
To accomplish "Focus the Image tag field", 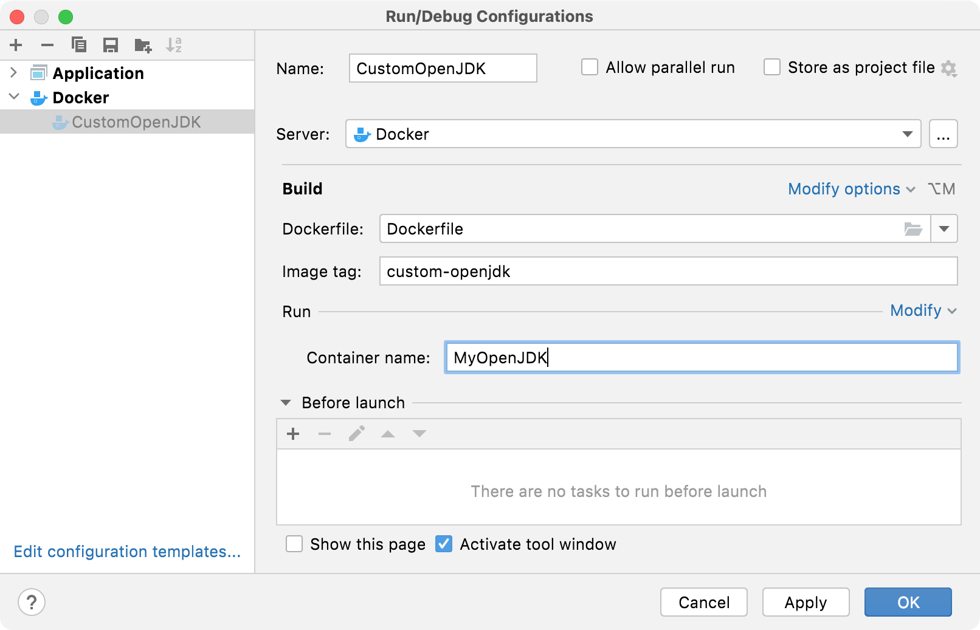I will [x=669, y=271].
